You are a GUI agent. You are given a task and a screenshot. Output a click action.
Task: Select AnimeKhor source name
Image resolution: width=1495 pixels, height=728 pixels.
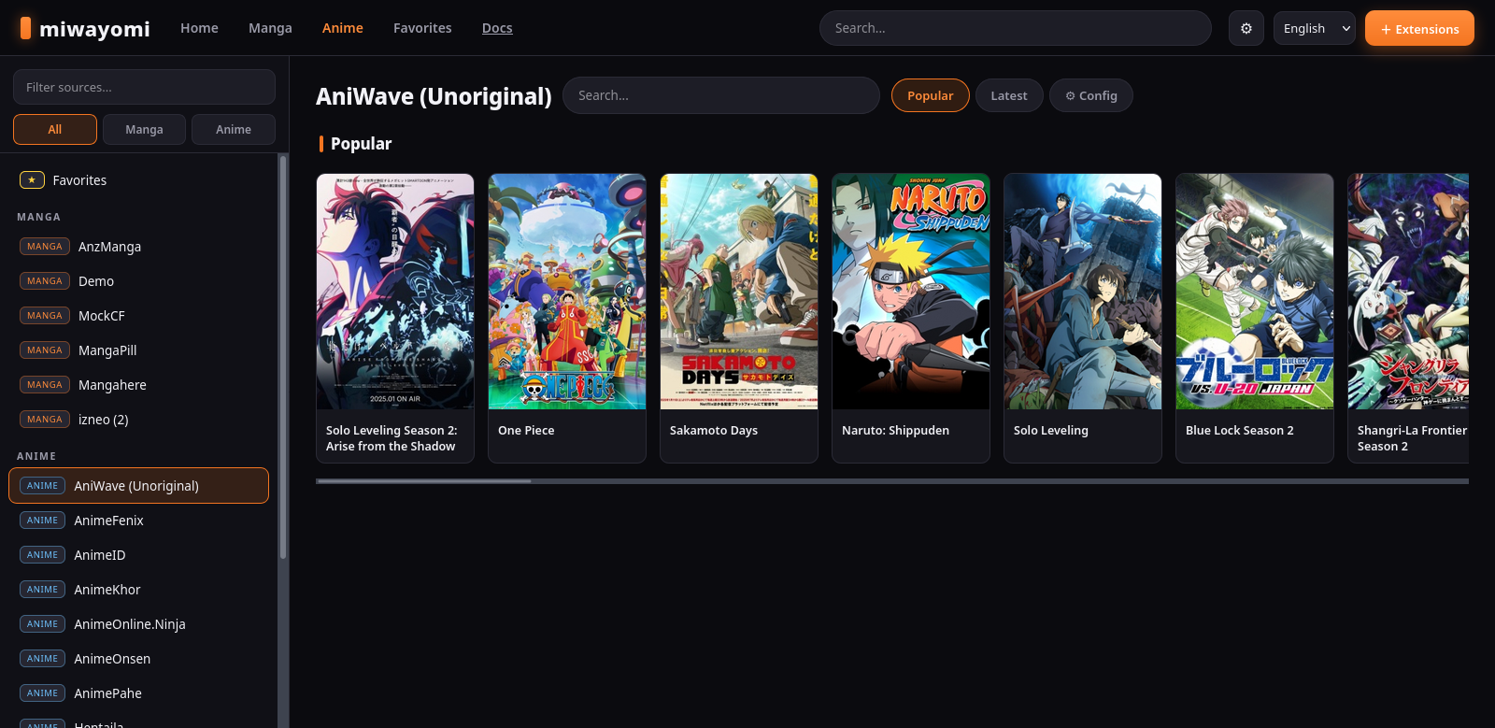pyautogui.click(x=107, y=590)
